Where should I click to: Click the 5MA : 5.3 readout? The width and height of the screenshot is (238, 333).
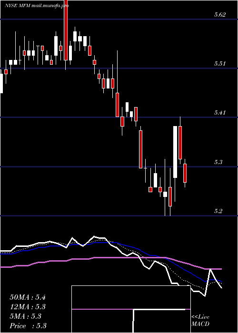pos(26,316)
